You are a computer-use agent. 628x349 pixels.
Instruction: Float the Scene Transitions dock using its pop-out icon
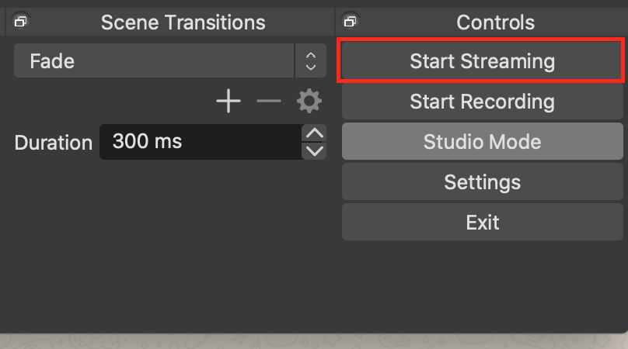(x=20, y=21)
